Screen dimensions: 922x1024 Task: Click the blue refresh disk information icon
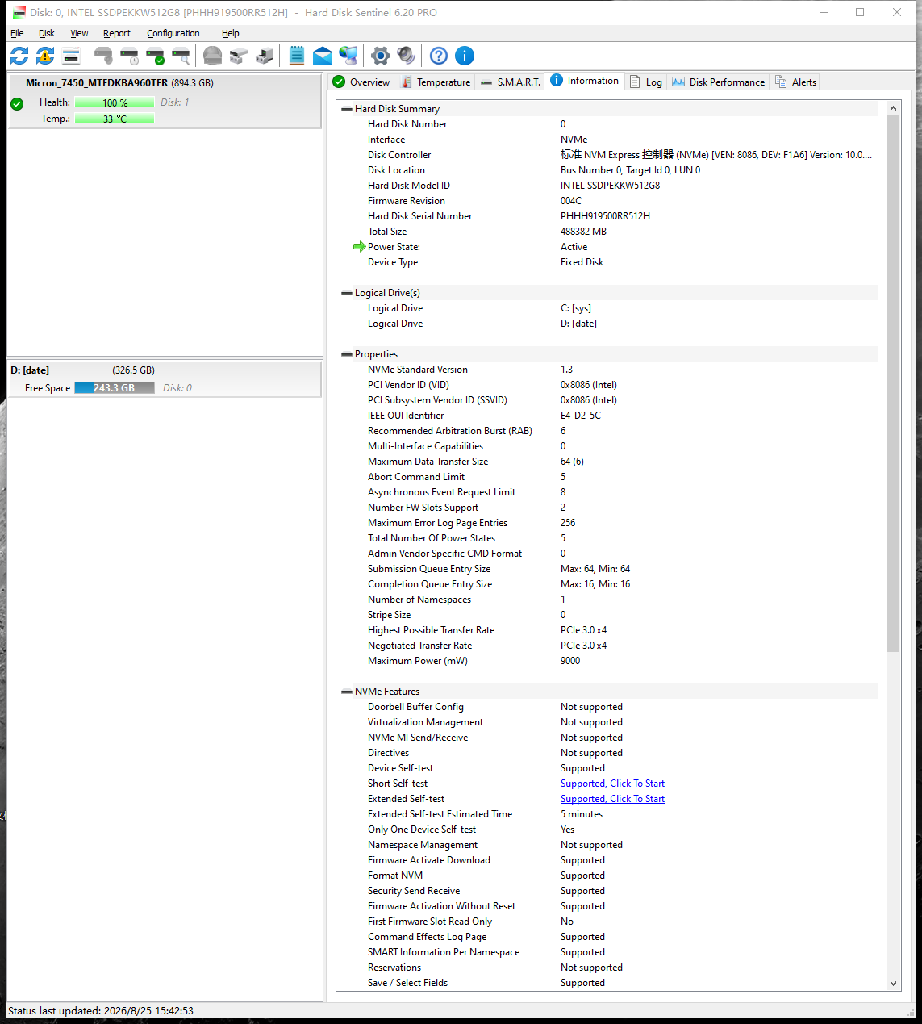[19, 56]
